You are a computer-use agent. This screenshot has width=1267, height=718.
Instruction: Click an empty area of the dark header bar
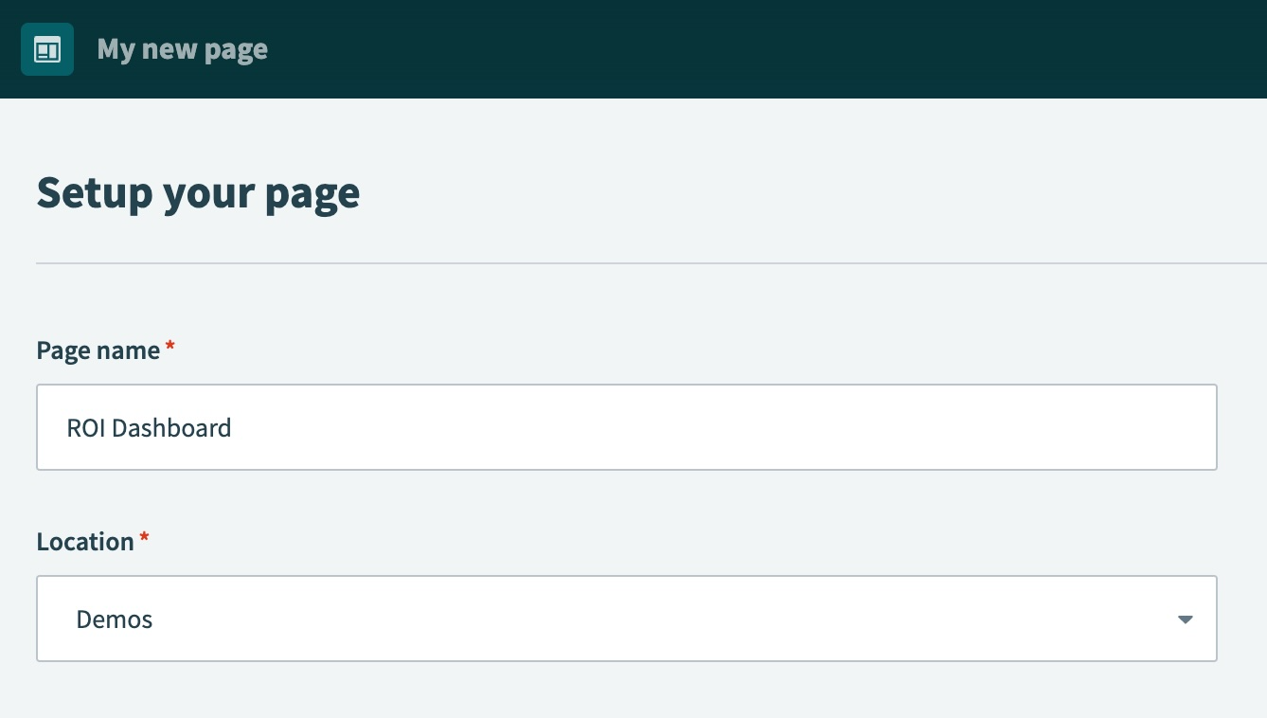click(758, 49)
